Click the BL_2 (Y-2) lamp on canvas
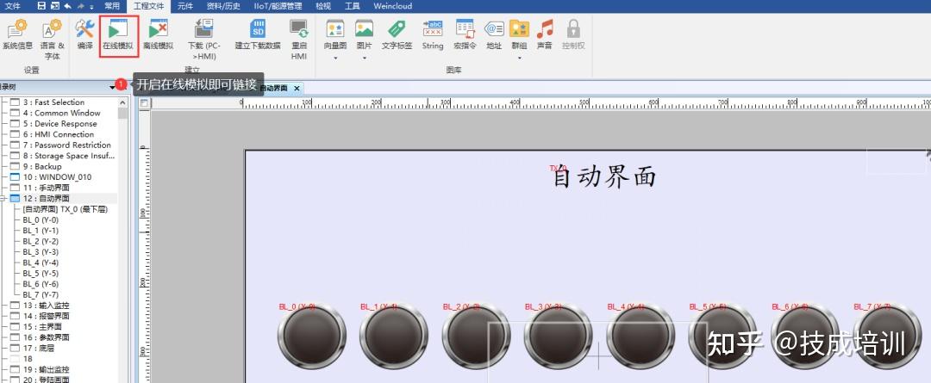This screenshot has width=931, height=383. [x=476, y=337]
